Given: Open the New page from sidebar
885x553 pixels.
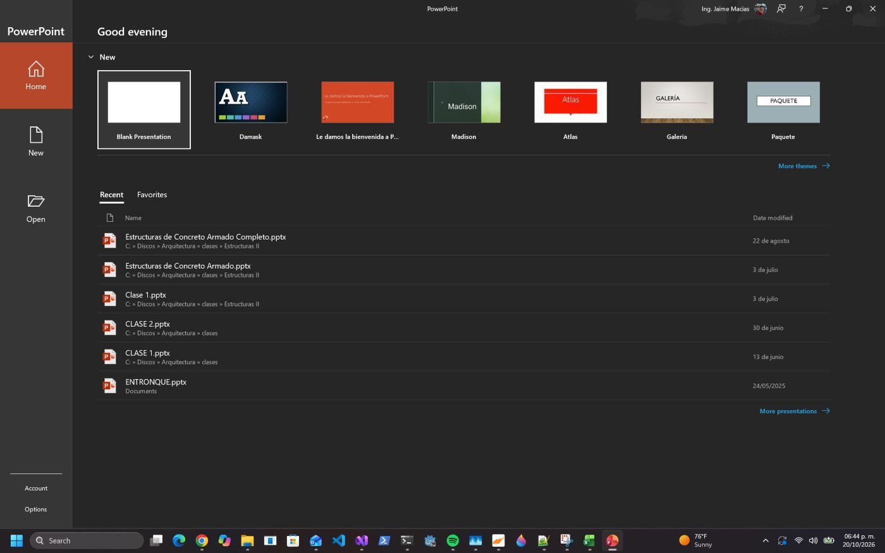Looking at the screenshot, I should pyautogui.click(x=36, y=142).
